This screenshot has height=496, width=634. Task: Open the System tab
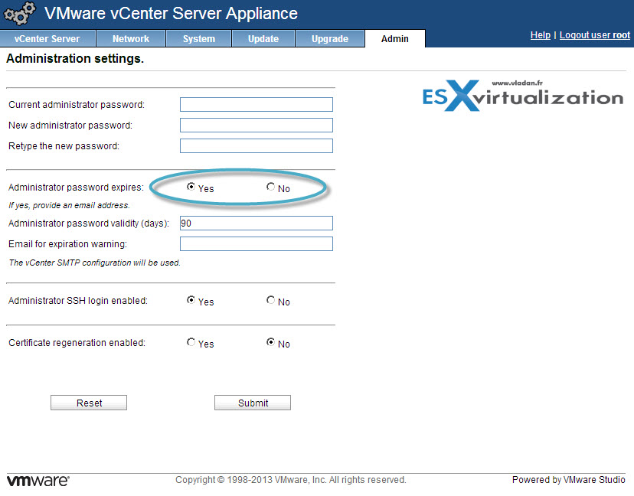(x=198, y=39)
